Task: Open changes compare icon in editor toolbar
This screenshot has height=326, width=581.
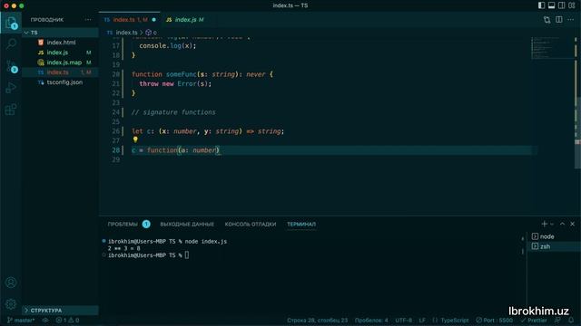Action: (547, 20)
